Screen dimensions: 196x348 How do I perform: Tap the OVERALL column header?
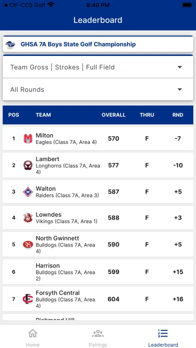pos(113,115)
